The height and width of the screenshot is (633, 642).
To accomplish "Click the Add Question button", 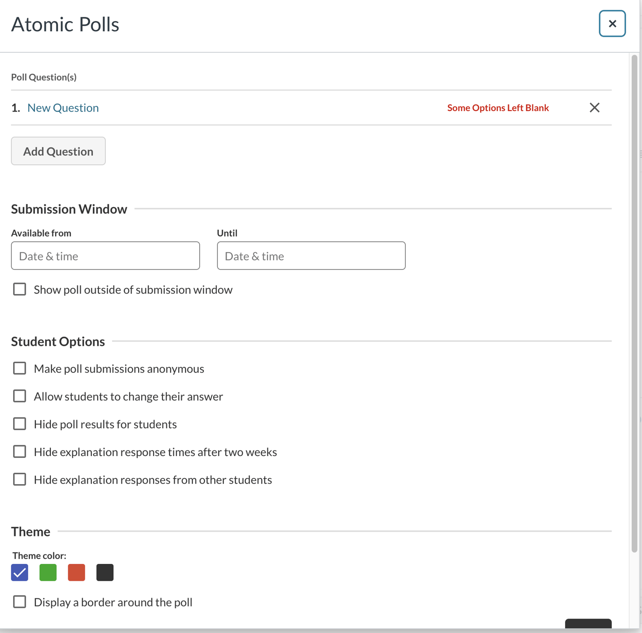I will [x=58, y=151].
